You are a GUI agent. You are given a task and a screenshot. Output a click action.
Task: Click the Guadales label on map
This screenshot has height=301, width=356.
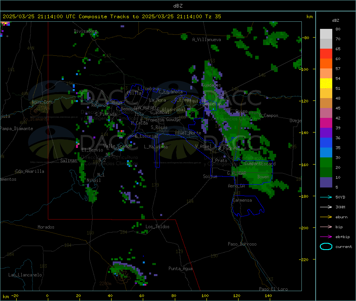click(x=211, y=85)
